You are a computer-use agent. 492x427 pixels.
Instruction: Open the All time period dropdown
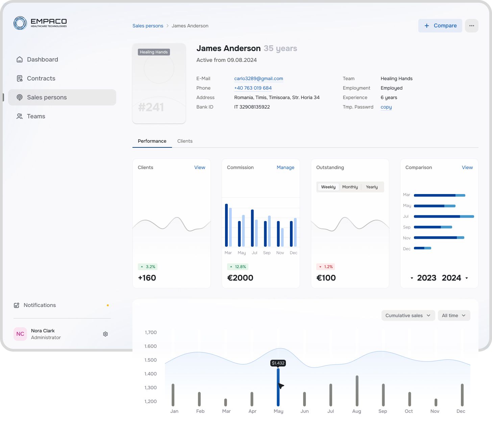point(453,315)
